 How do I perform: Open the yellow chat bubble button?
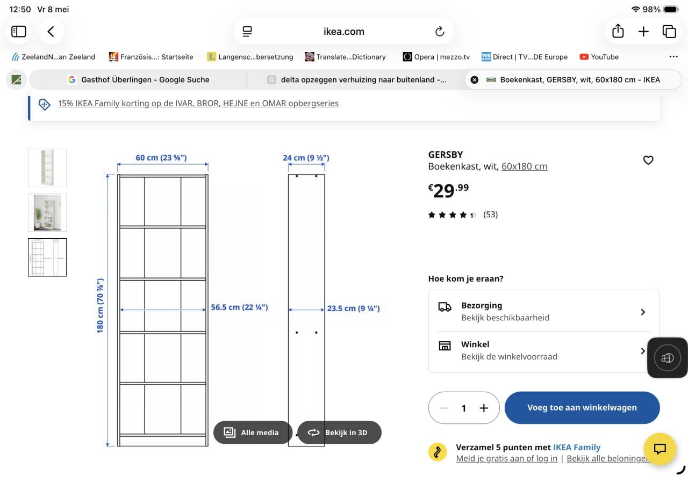660,449
